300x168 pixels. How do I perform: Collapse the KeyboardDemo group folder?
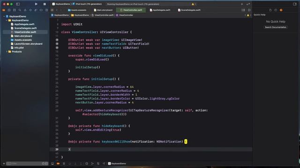[x=7, y=20]
